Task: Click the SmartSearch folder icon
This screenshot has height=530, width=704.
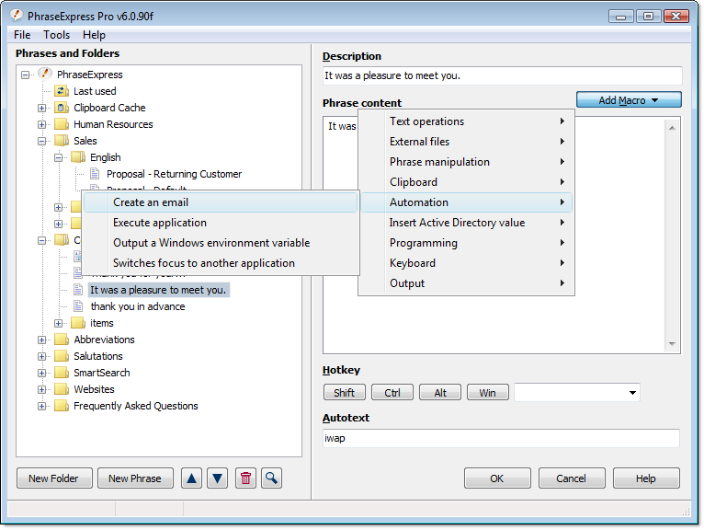Action: [x=62, y=373]
